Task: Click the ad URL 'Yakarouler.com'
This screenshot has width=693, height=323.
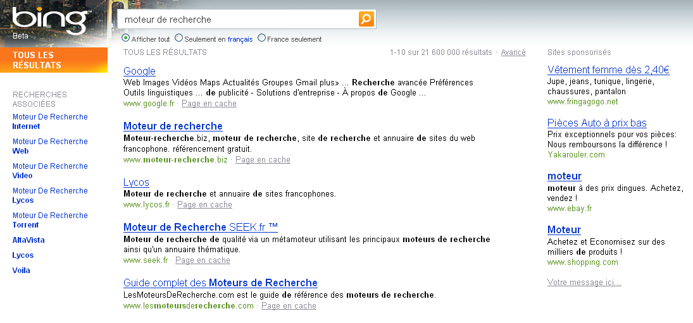Action: click(x=576, y=154)
